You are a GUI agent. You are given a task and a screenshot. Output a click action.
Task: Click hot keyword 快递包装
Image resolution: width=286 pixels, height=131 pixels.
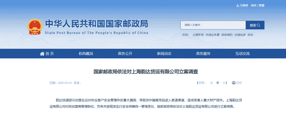pyautogui.click(x=240, y=35)
